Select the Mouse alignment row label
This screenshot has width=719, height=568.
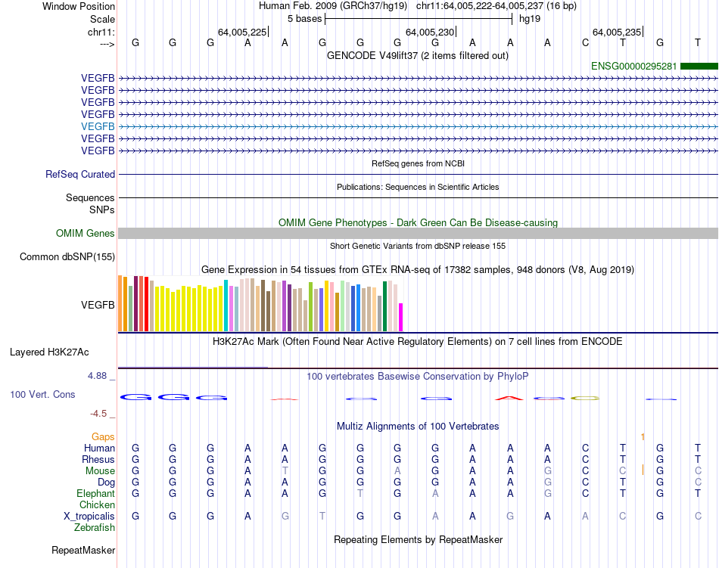coord(100,471)
